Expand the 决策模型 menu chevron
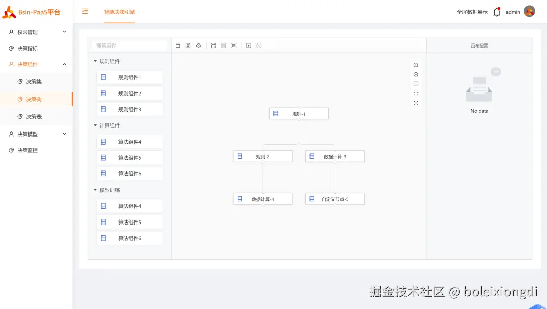The image size is (547, 309). pyautogui.click(x=64, y=134)
